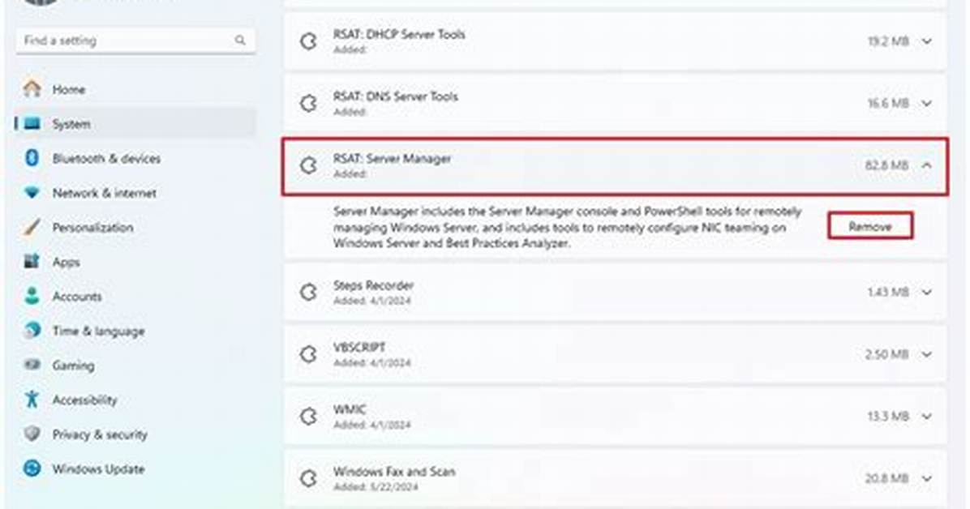Open Personalization settings
Screen dimensions: 970x509
pyautogui.click(x=135, y=228)
